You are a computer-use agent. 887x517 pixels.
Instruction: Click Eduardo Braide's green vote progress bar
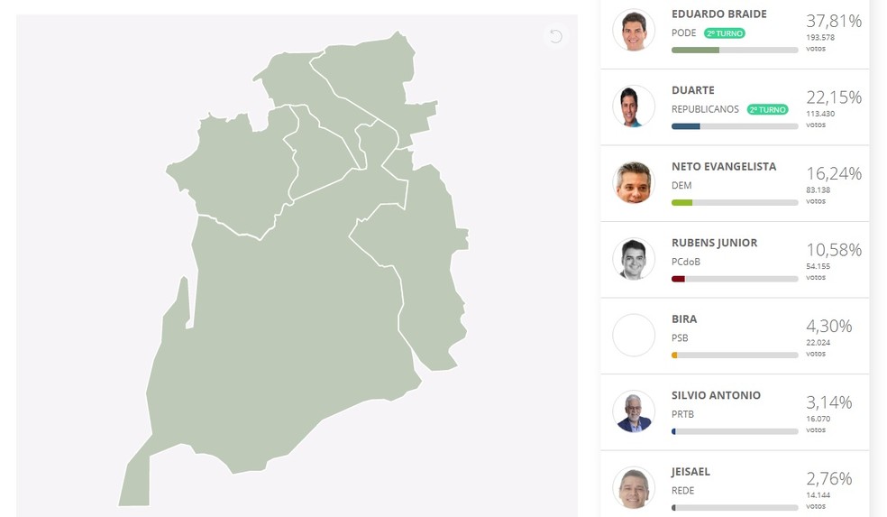pos(735,50)
